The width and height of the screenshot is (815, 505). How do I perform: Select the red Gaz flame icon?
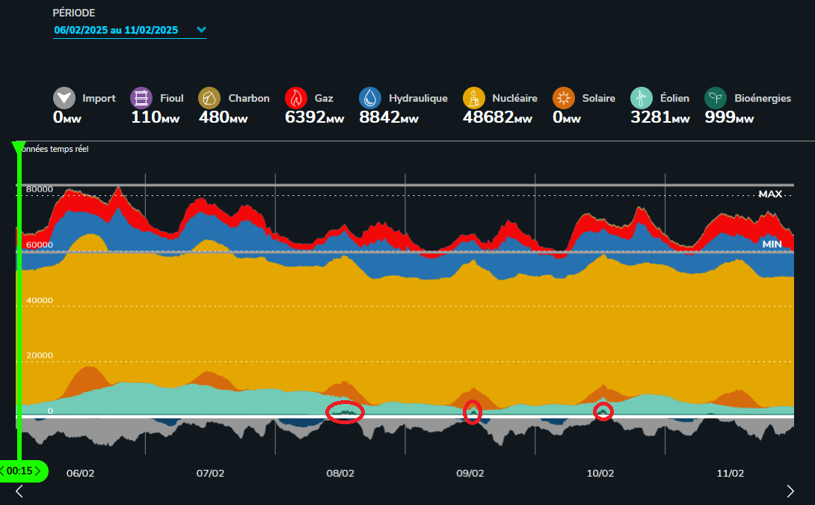[x=296, y=98]
